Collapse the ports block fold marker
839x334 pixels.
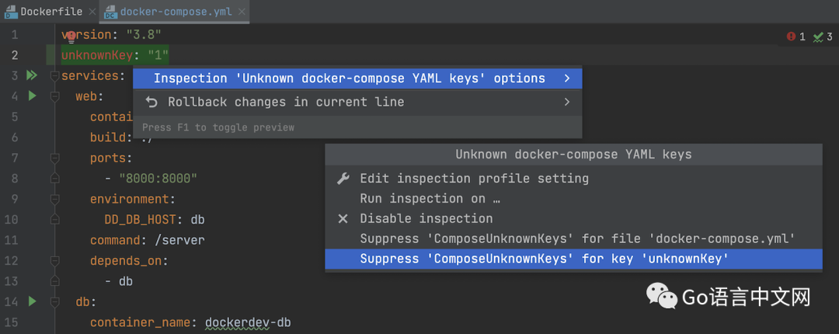pos(54,158)
